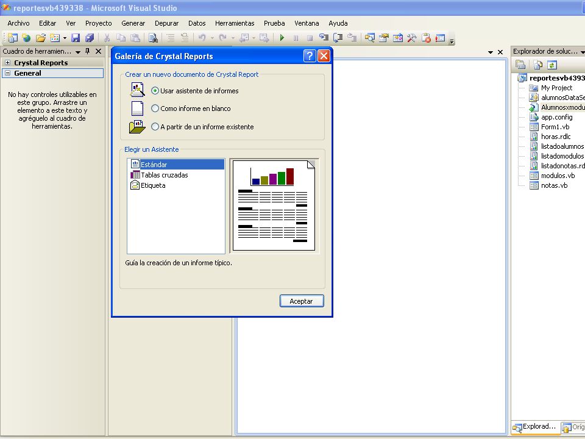Open the Properties Window toolbar icon
Image resolution: width=585 pixels, height=439 pixels.
tap(383, 38)
